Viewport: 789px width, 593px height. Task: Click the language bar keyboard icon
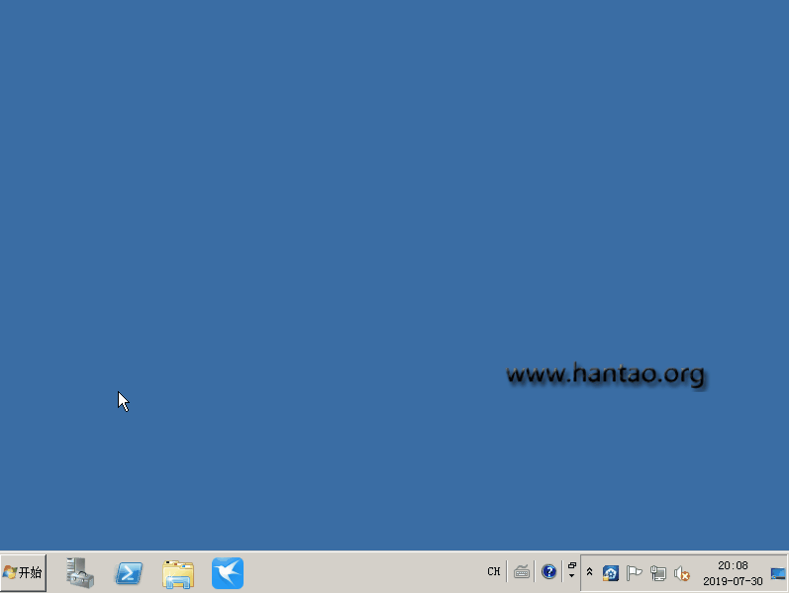point(522,572)
